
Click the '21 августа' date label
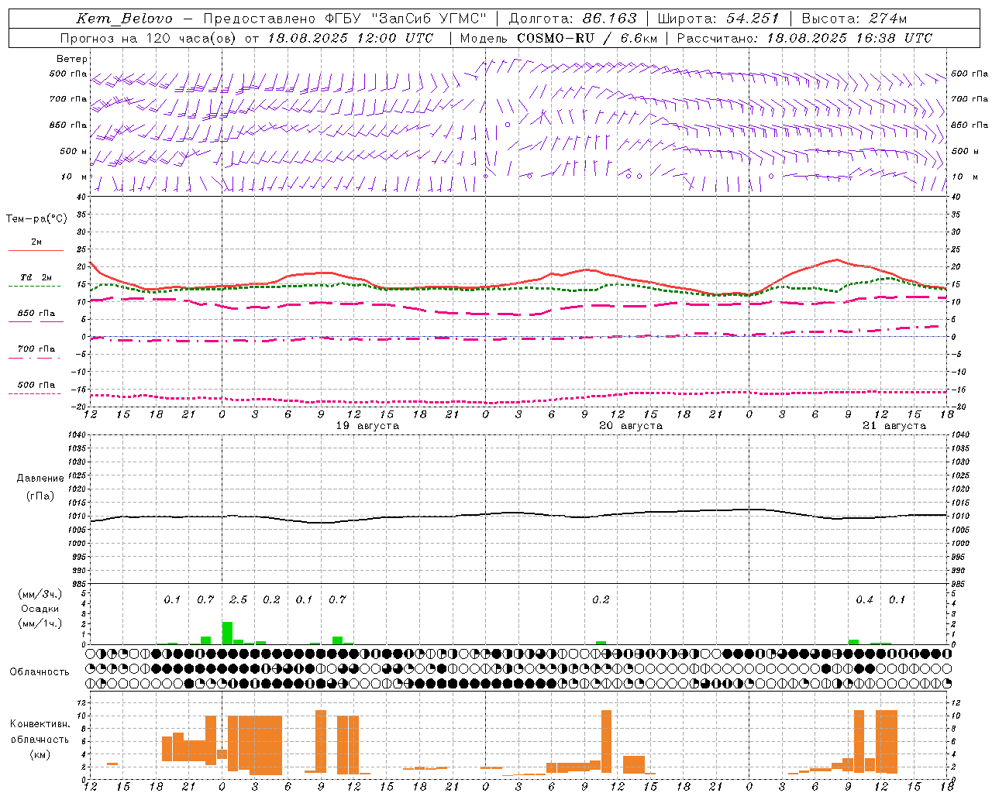coord(894,426)
